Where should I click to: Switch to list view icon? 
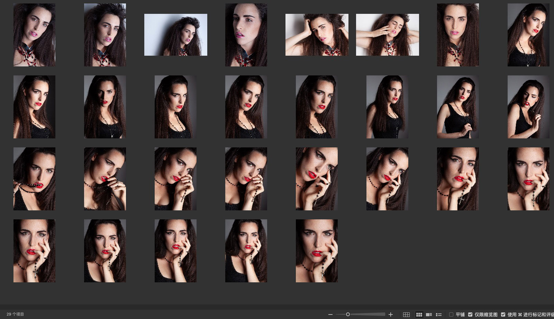(439, 315)
